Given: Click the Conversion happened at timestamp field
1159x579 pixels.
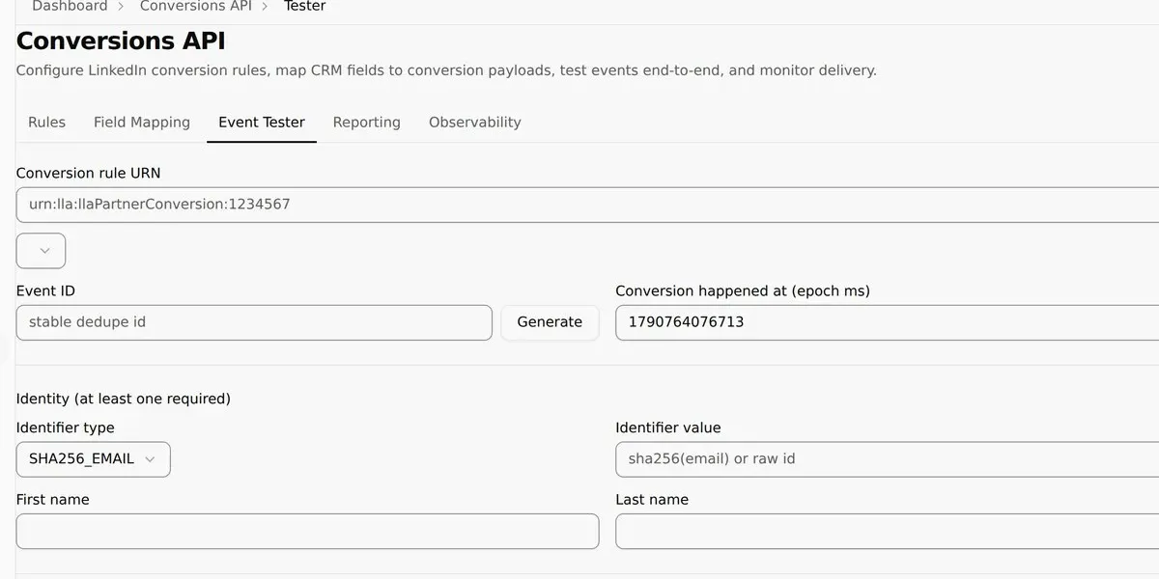Looking at the screenshot, I should [887, 322].
